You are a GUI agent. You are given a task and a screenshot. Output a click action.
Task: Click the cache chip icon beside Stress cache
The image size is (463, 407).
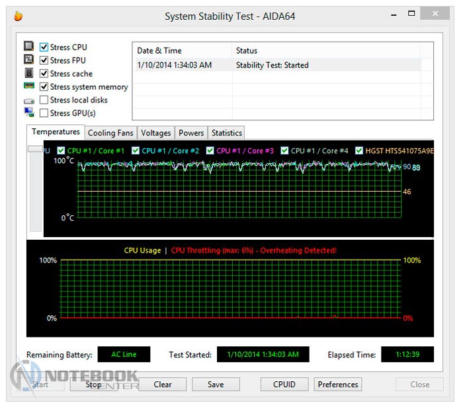(x=29, y=73)
